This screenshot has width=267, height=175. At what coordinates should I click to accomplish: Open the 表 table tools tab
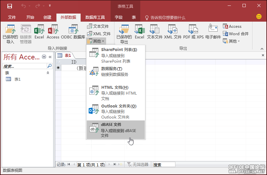coord(134,17)
